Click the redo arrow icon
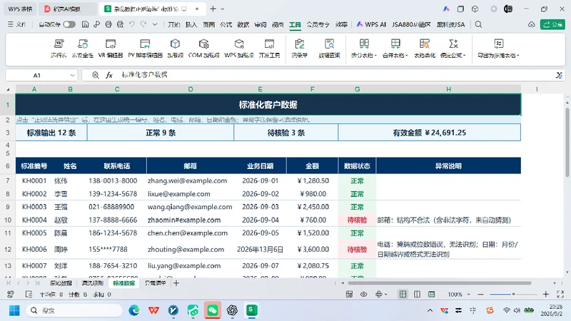The height and width of the screenshot is (321, 571). point(143,24)
